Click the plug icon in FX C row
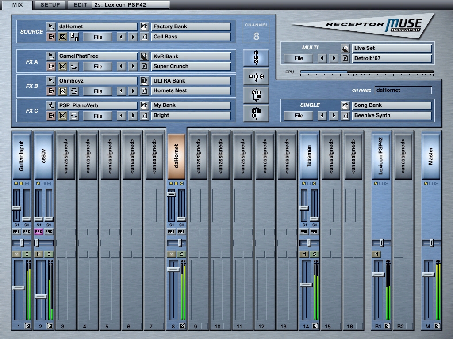 point(51,105)
